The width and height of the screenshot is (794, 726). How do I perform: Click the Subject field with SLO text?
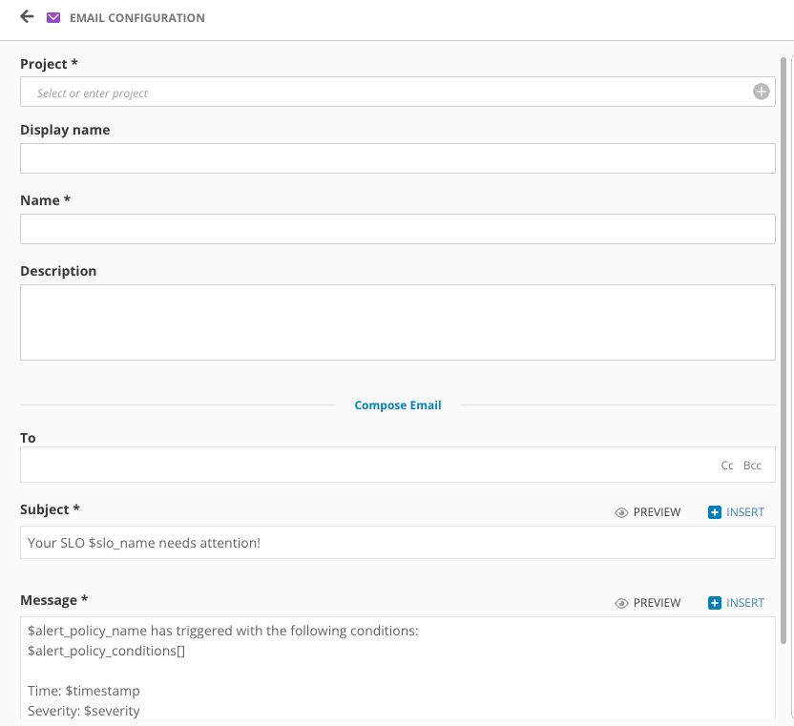pyautogui.click(x=397, y=543)
